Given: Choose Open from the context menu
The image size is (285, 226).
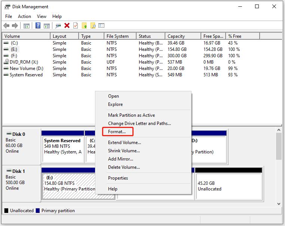Looking at the screenshot, I should pyautogui.click(x=143, y=96).
